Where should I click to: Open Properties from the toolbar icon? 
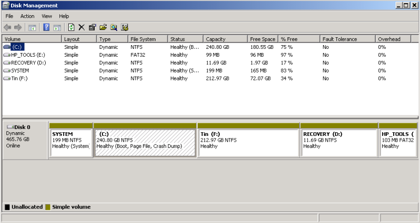coord(92,27)
